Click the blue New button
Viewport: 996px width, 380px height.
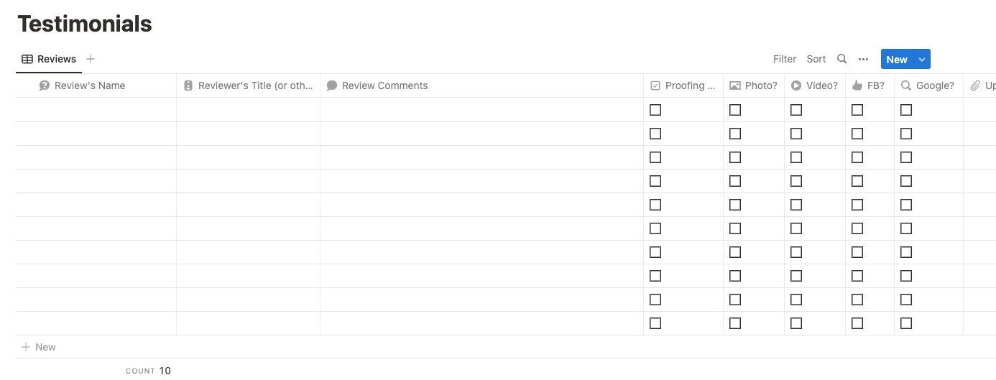(x=897, y=59)
